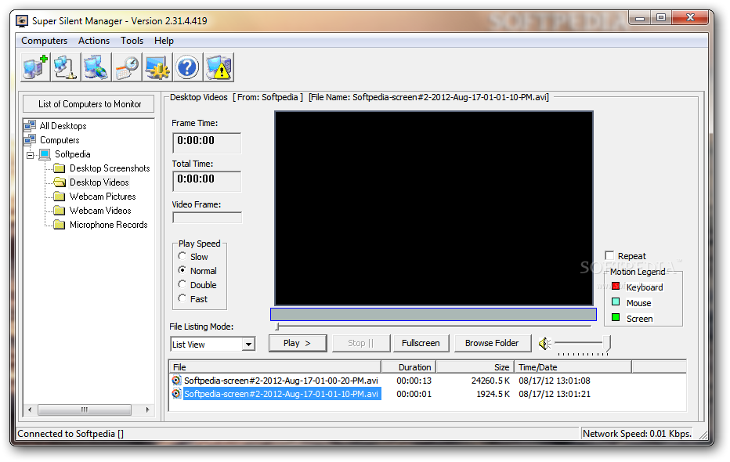The height and width of the screenshot is (462, 730).
Task: Select the Slow play speed option
Action: (x=182, y=256)
